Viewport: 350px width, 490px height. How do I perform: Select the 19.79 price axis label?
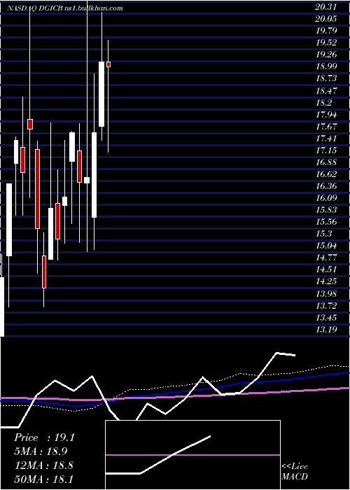click(x=326, y=30)
